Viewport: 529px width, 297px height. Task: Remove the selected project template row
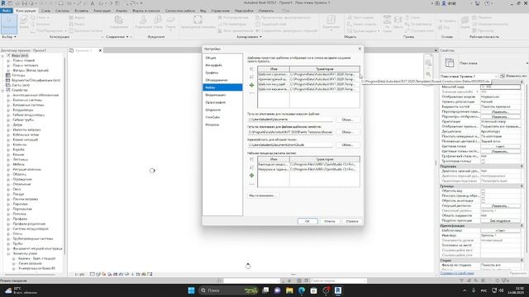coord(251,93)
